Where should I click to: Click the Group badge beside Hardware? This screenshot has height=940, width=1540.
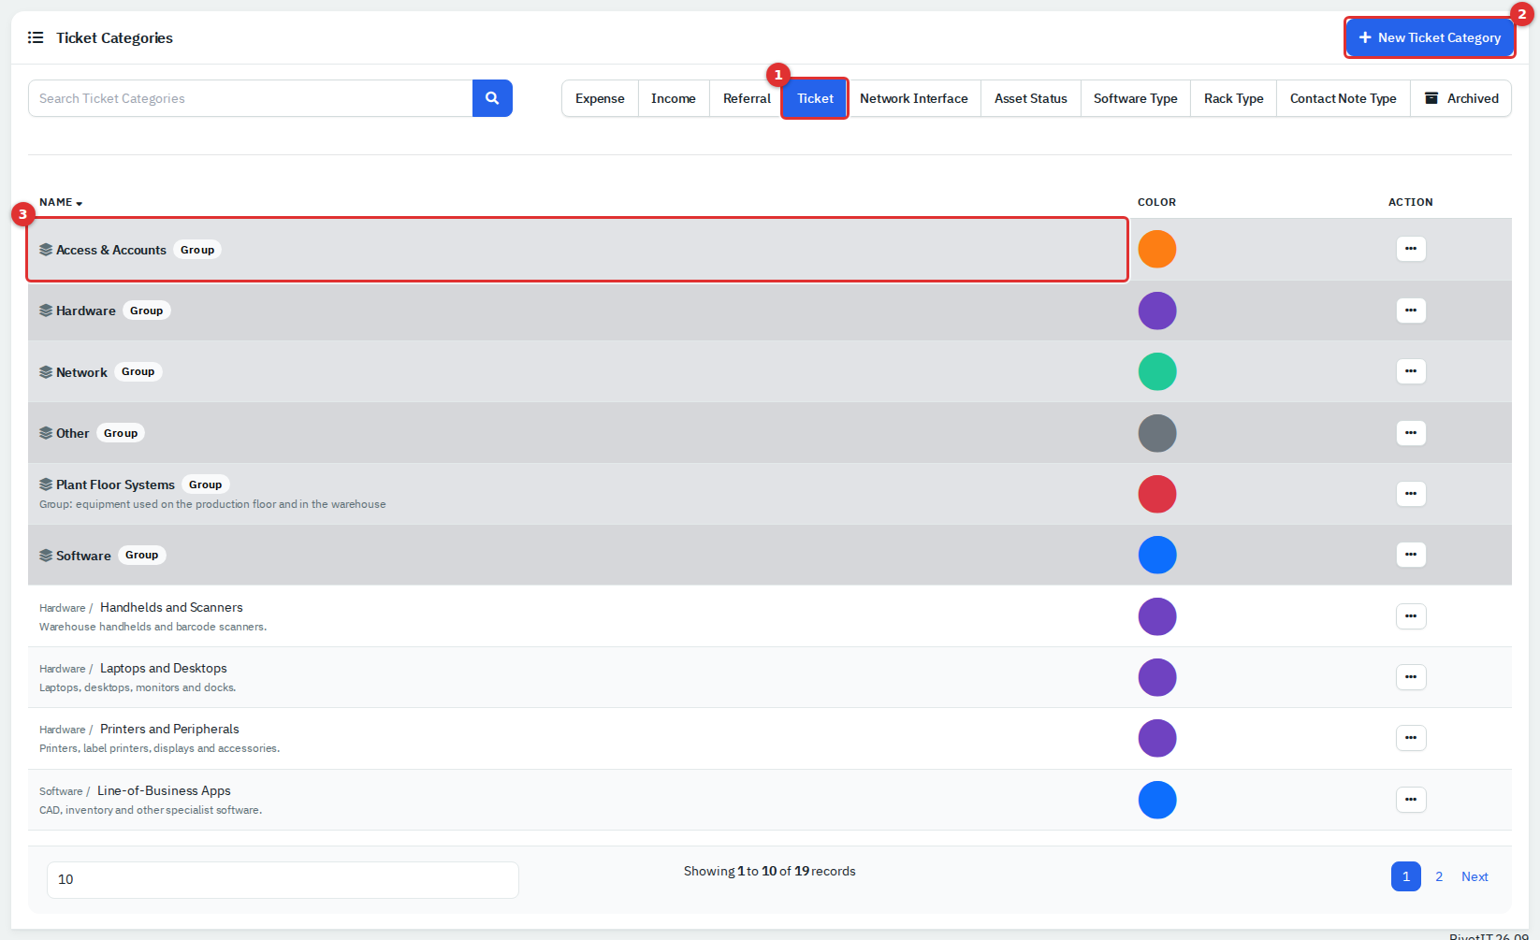tap(147, 311)
